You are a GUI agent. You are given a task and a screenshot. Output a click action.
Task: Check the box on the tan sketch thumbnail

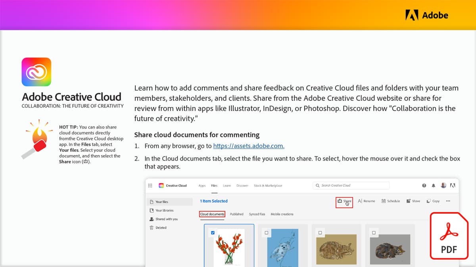[320, 233]
